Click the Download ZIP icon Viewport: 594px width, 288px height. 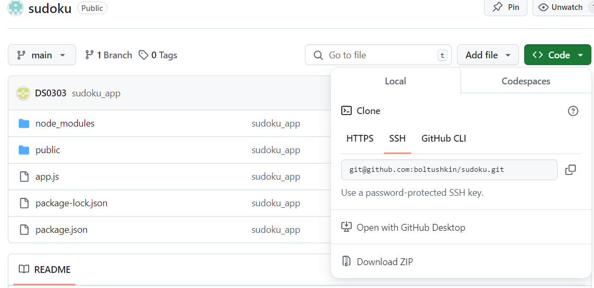coord(346,261)
